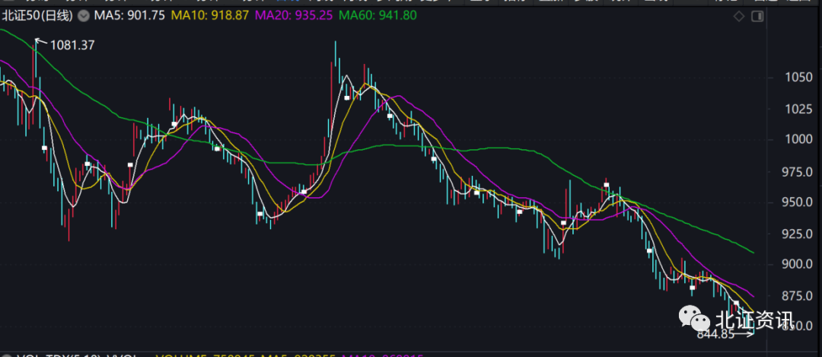The width and height of the screenshot is (822, 357).
Task: Click the MA60: 941.80 indicator label
Action: click(378, 15)
